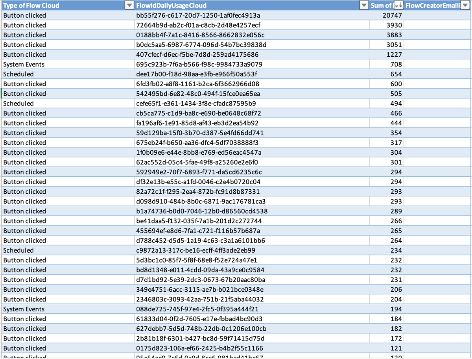
Task: Select cell b0dc5aa5-6987-6774-096d-54b7bc39838d
Action: 252,45
